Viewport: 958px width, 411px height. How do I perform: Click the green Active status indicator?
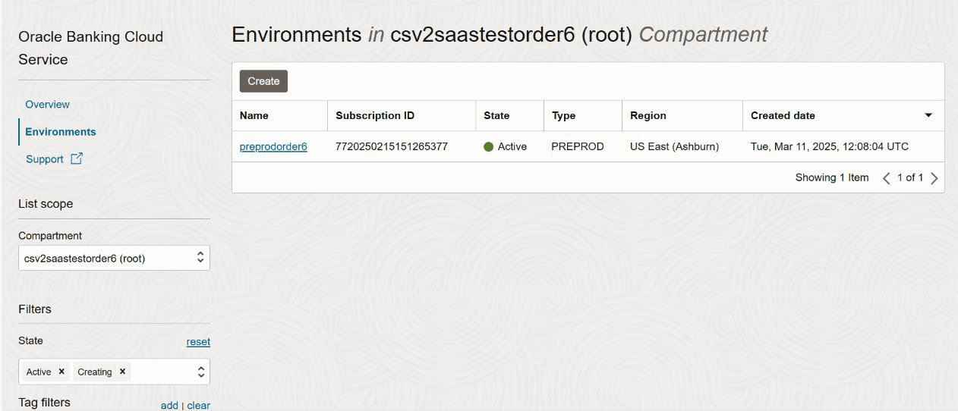tap(489, 147)
